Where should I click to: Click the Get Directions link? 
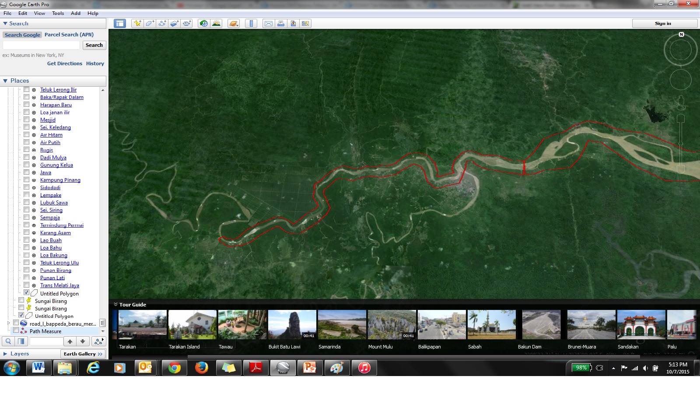(64, 63)
